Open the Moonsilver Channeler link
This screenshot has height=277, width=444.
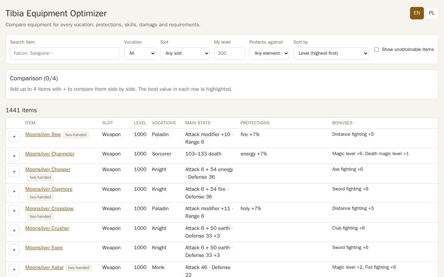coord(50,154)
